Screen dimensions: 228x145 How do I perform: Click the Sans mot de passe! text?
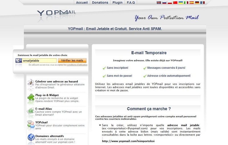click(x=119, y=76)
